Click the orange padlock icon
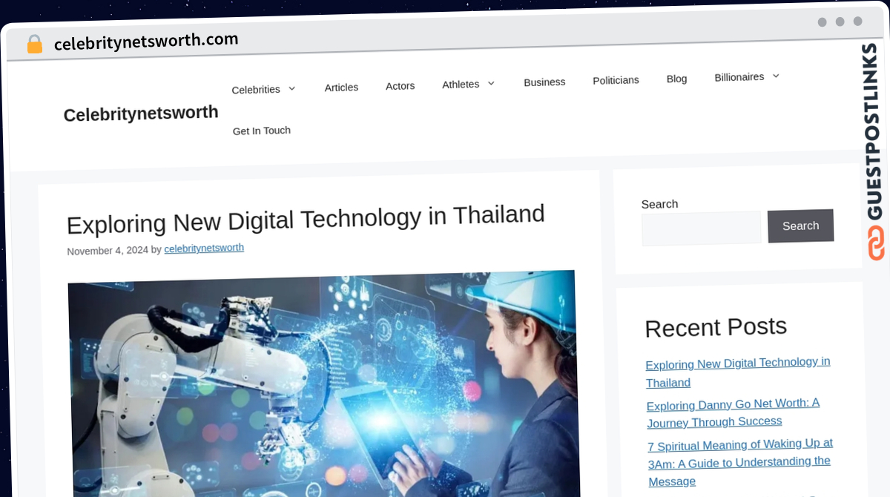 [34, 44]
